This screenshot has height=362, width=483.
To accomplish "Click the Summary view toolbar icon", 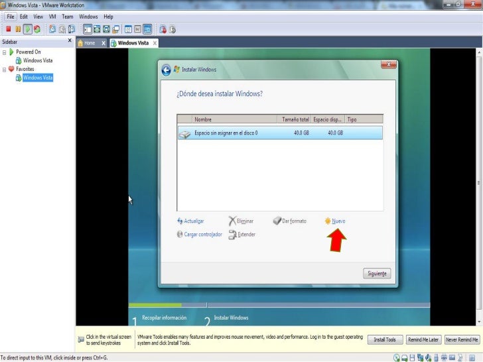I will [x=129, y=29].
